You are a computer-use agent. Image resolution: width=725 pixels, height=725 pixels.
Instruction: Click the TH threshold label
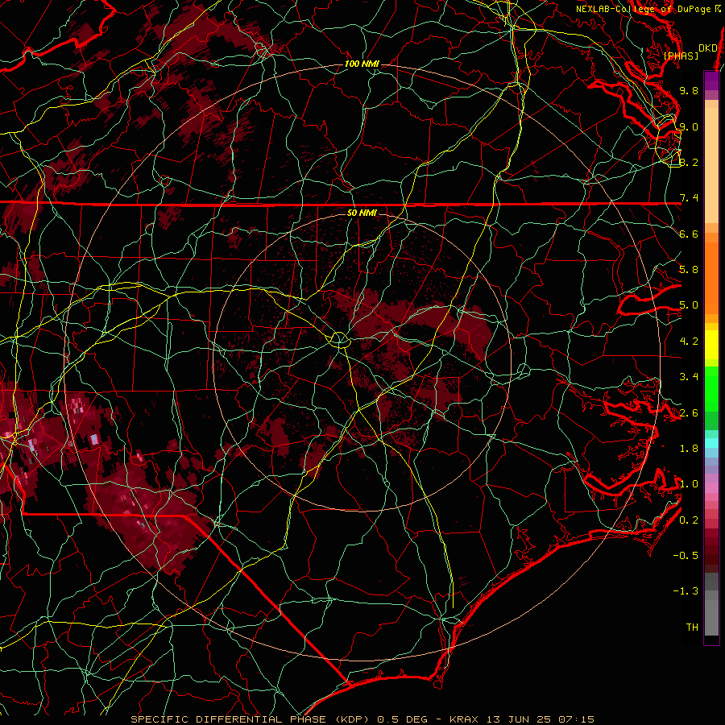pos(692,628)
